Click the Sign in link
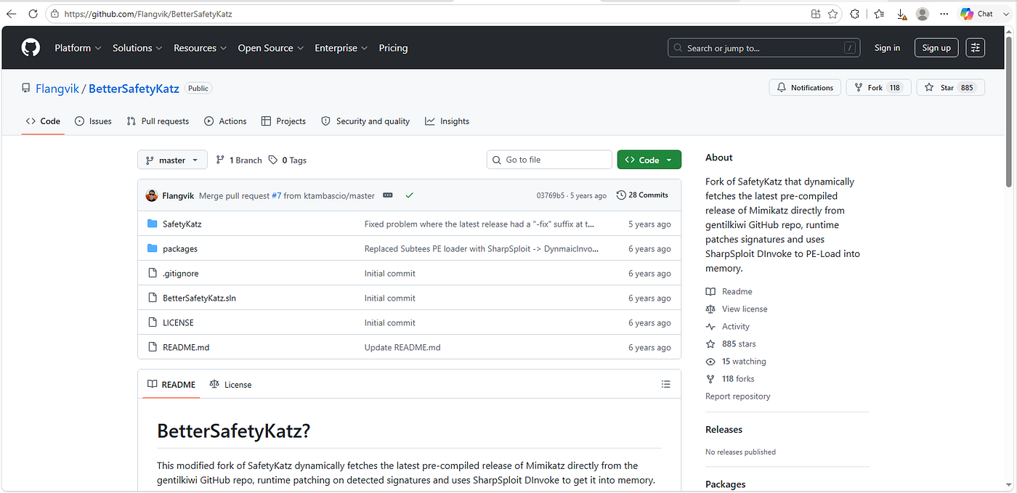Viewport: 1017px width, 493px height. [x=887, y=48]
